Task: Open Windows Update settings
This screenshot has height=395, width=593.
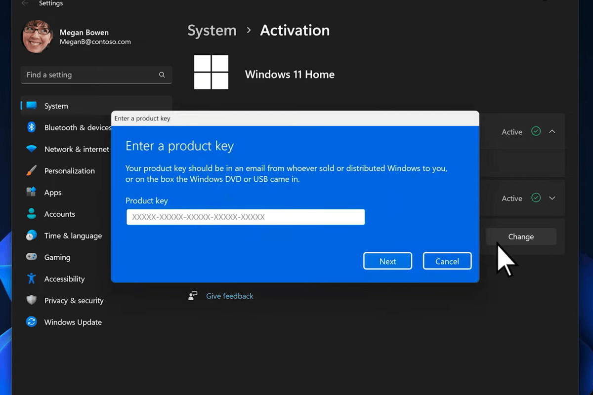Action: [x=31, y=322]
